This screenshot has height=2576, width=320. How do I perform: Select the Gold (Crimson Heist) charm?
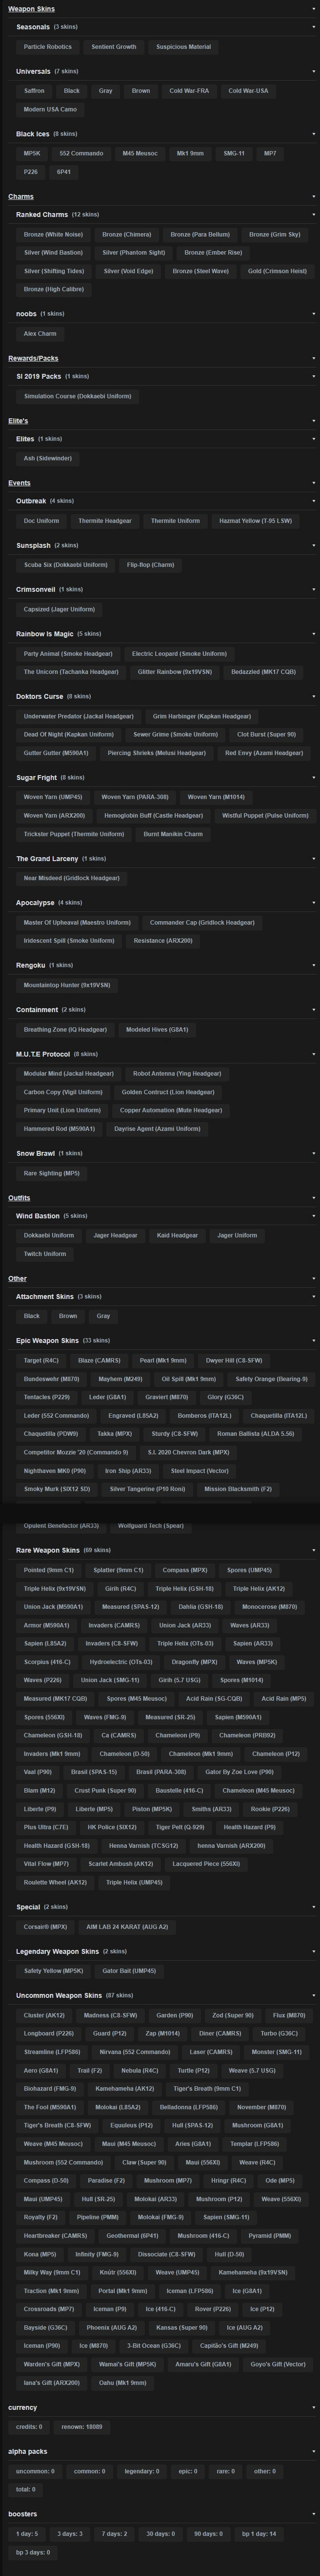click(277, 271)
